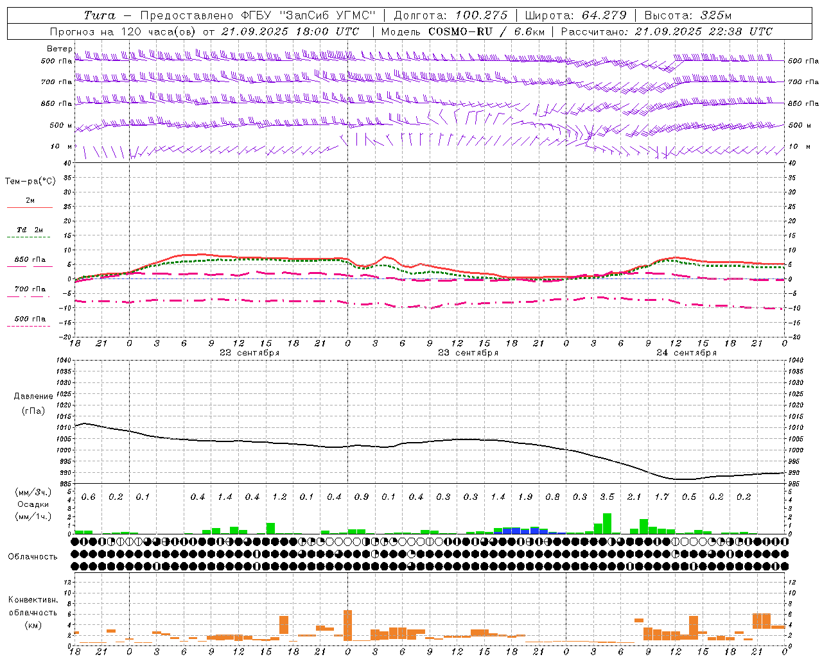Image resolution: width=822 pixels, height=657 pixels.
Task: Click the "700 гПа" temperature legend entry
Action: coord(30,289)
